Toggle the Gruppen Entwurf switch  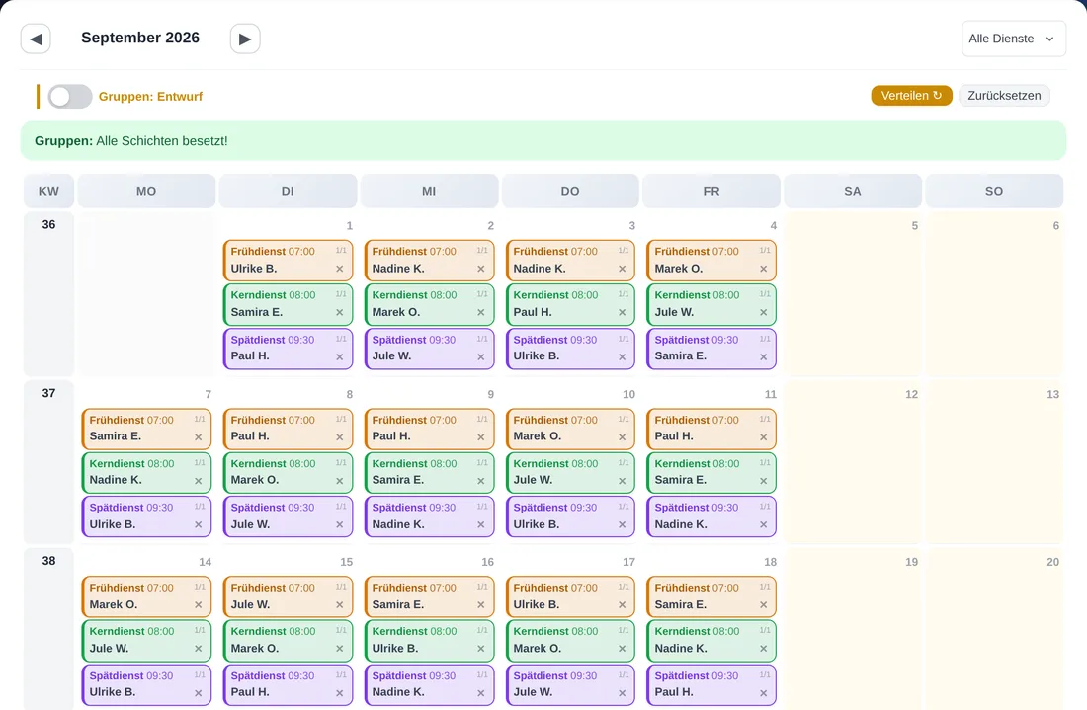click(x=70, y=97)
